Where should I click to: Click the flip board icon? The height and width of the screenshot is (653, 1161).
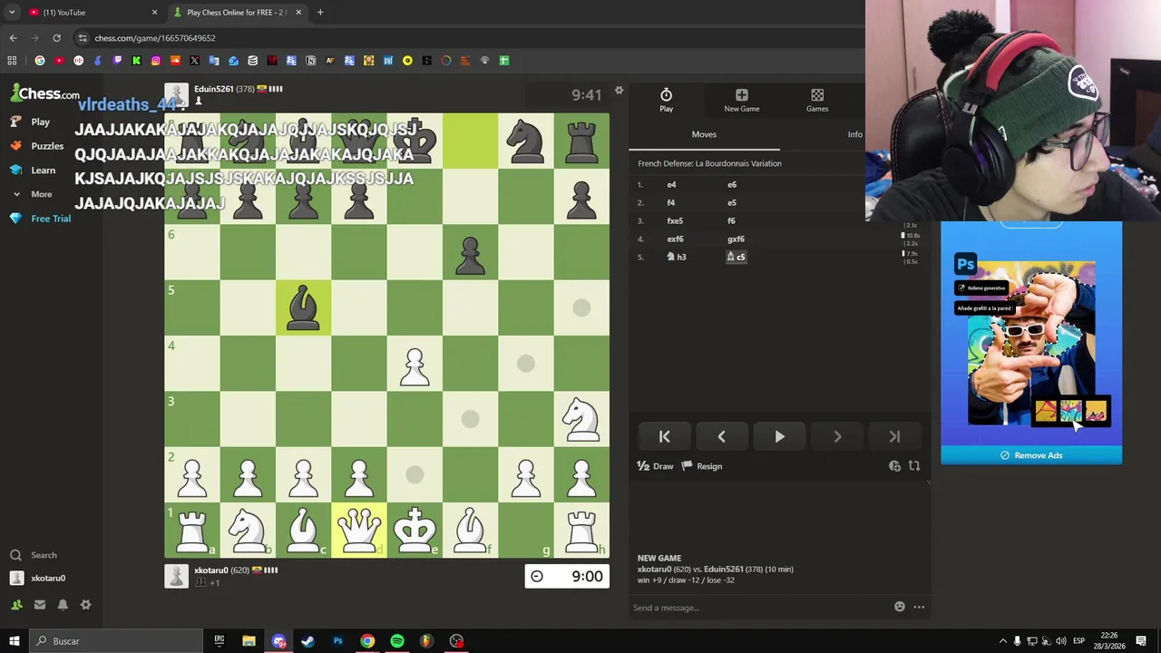914,466
